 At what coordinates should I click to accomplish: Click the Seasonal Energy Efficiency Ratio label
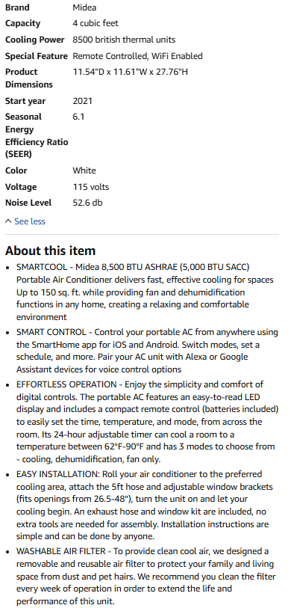tap(37, 135)
